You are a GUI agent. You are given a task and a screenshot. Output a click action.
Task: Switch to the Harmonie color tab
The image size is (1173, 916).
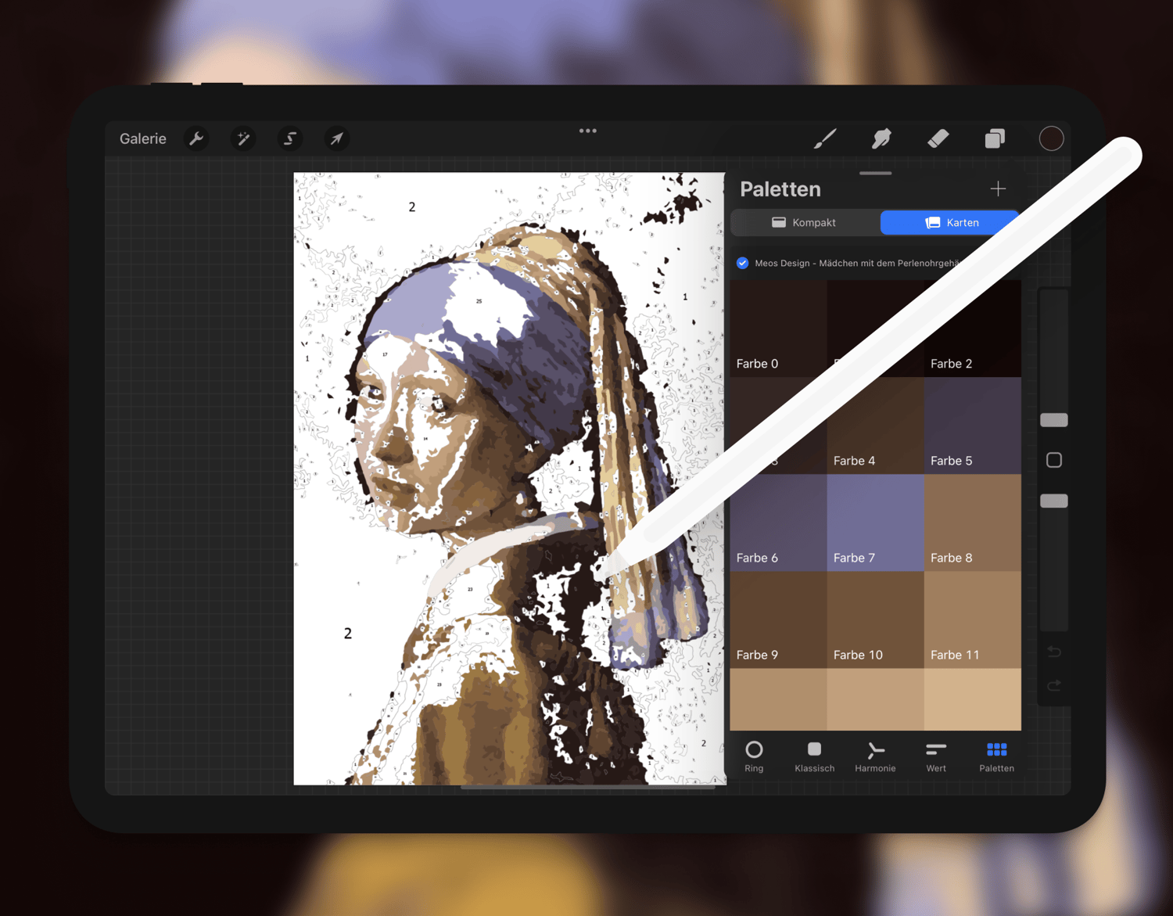click(875, 756)
